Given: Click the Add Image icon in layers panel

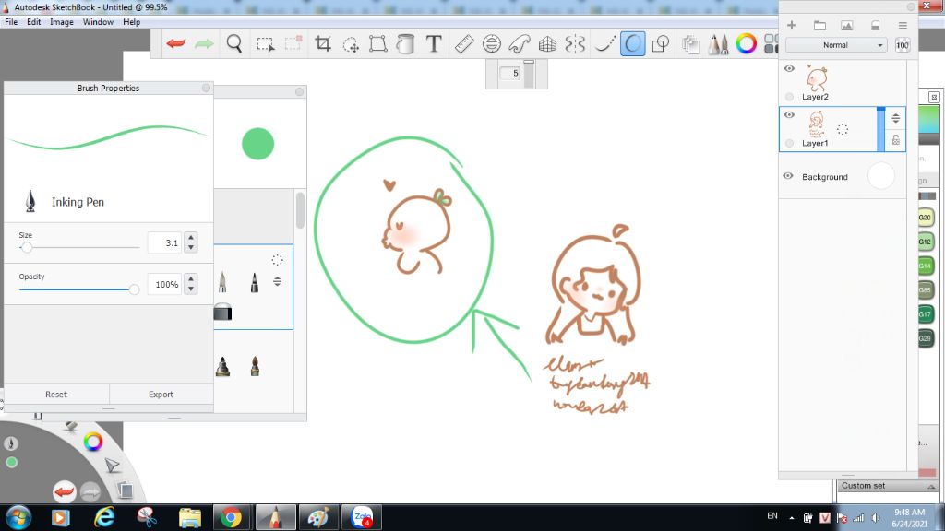Looking at the screenshot, I should (x=847, y=25).
